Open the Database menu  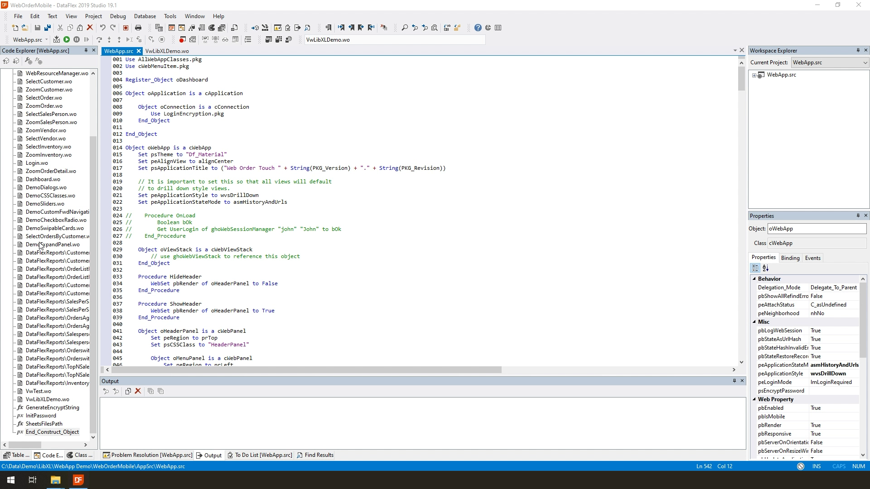pos(145,16)
